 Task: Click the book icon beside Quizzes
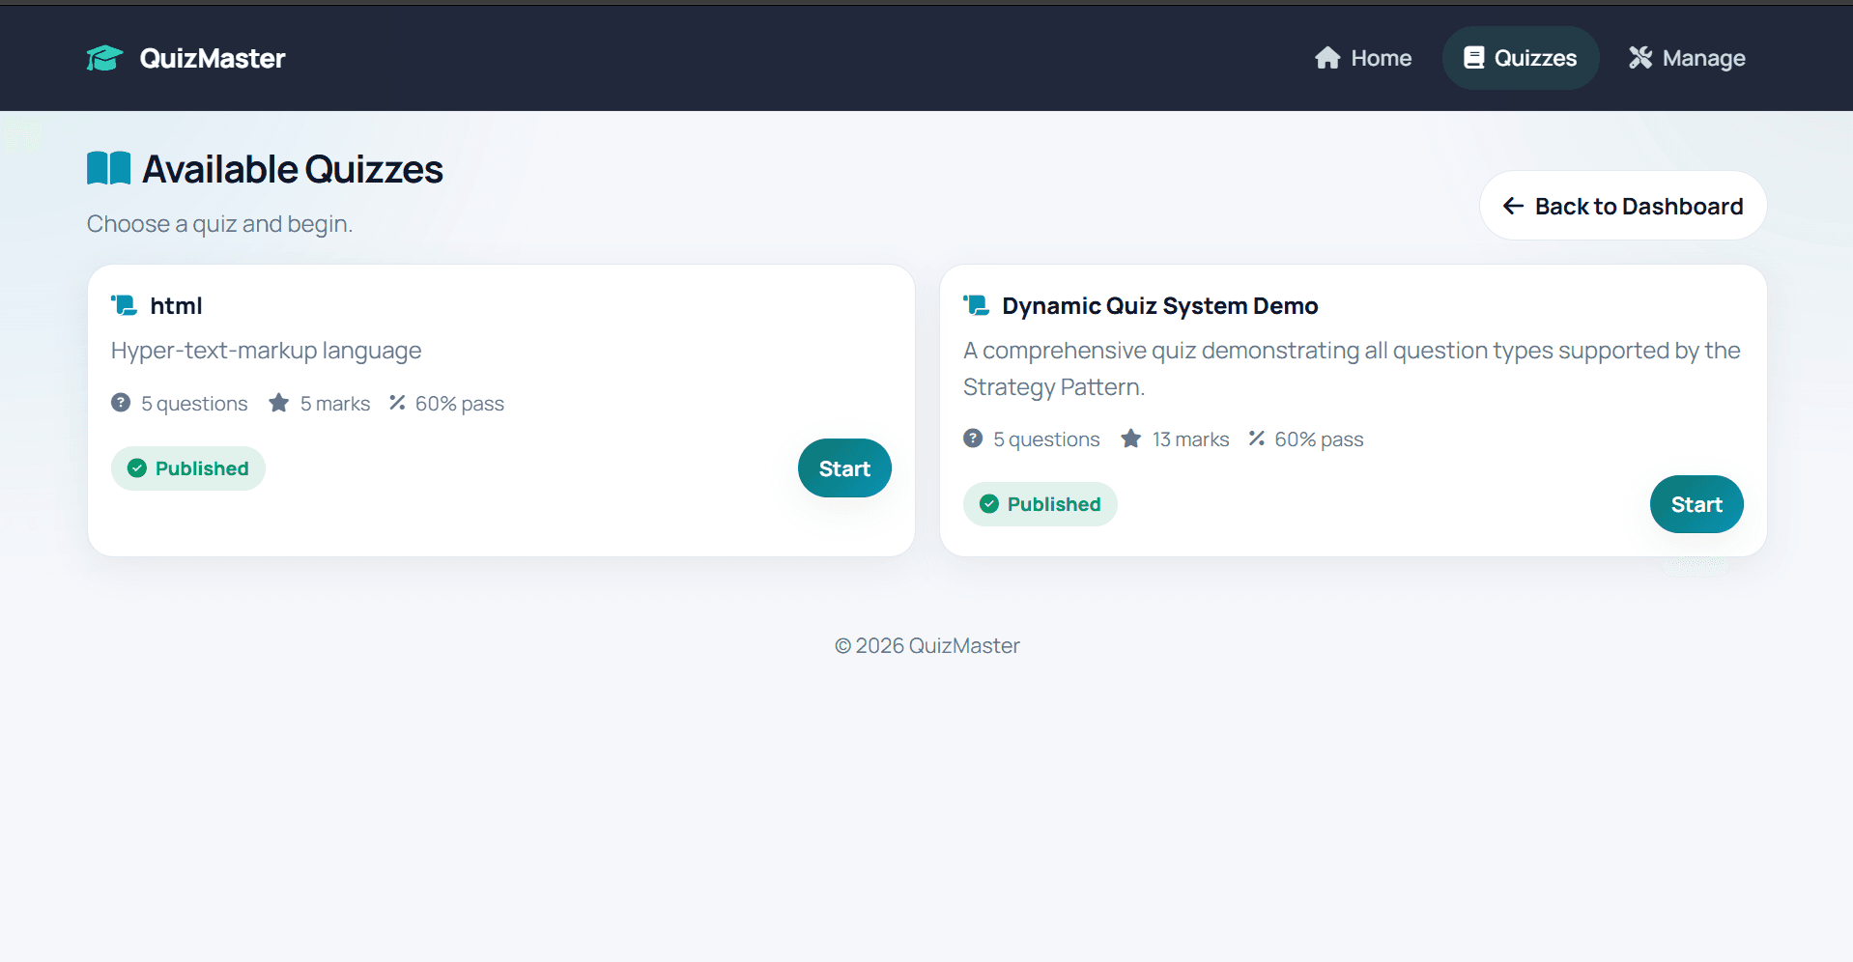click(x=1473, y=58)
